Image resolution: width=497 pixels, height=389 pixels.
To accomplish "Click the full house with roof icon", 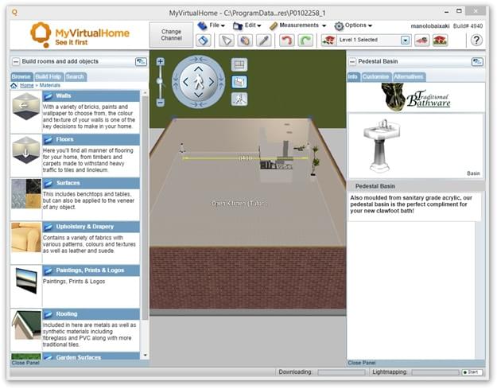I will click(x=441, y=41).
